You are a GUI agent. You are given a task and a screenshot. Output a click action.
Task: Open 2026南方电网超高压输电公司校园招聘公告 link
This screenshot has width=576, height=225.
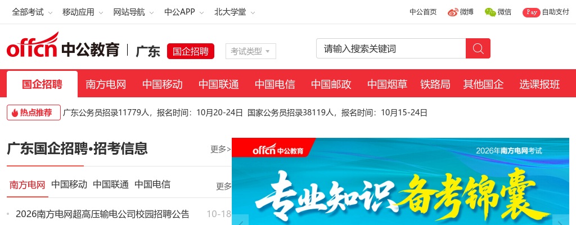[x=102, y=214]
